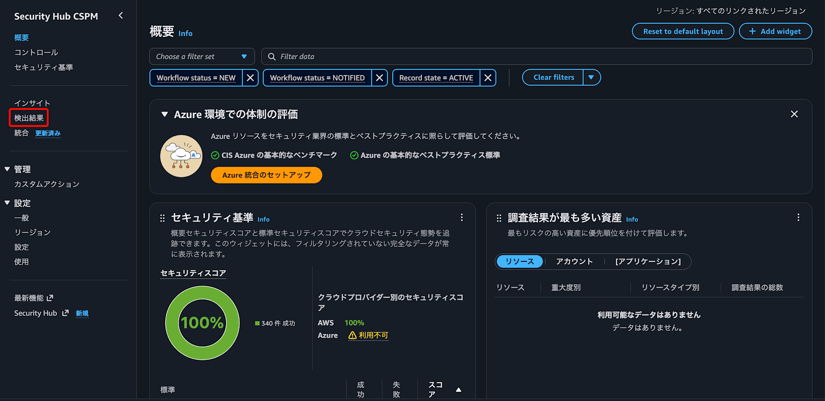Click the Add widget button
Screen dimensions: 825x401
775,31
